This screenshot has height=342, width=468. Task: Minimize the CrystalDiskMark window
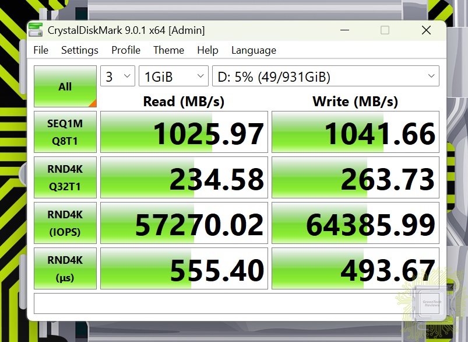[344, 30]
